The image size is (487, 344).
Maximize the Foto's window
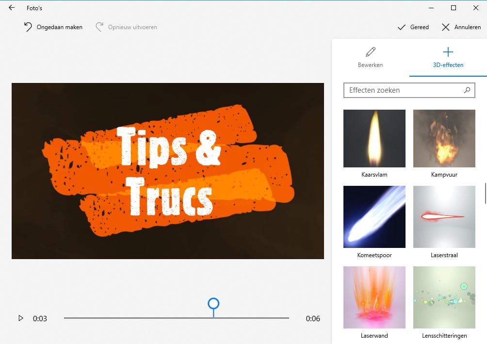(454, 8)
